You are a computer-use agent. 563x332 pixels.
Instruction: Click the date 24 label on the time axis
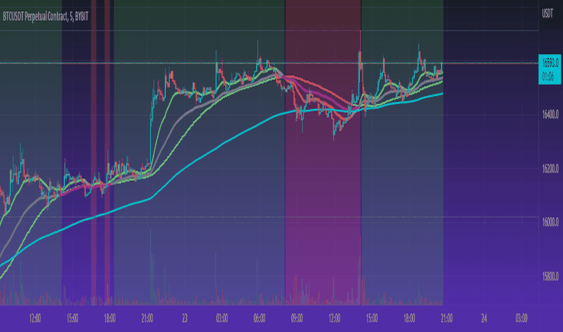coord(484,318)
